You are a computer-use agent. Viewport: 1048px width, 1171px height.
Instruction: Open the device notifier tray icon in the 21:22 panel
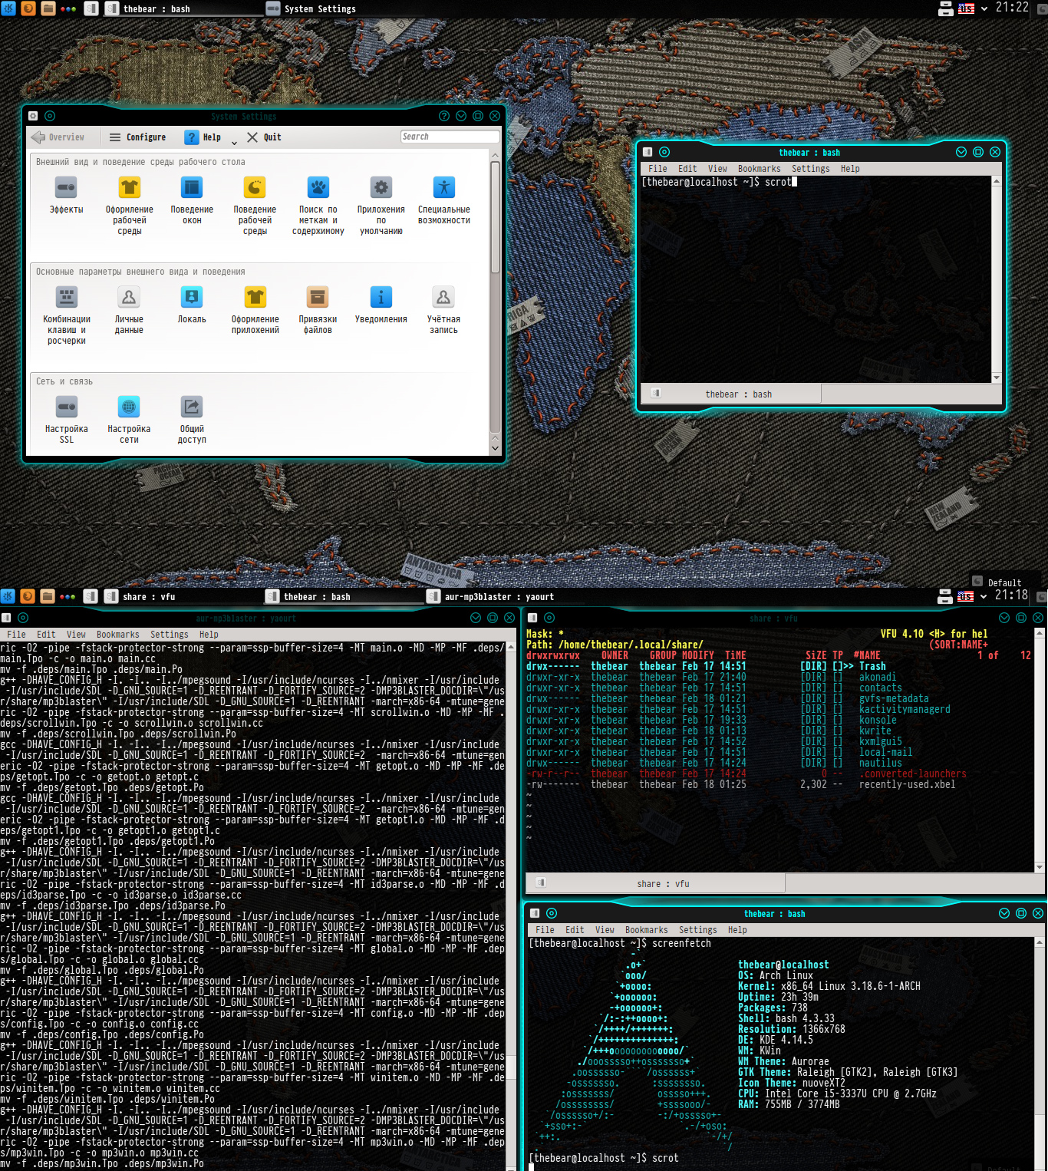click(x=946, y=8)
